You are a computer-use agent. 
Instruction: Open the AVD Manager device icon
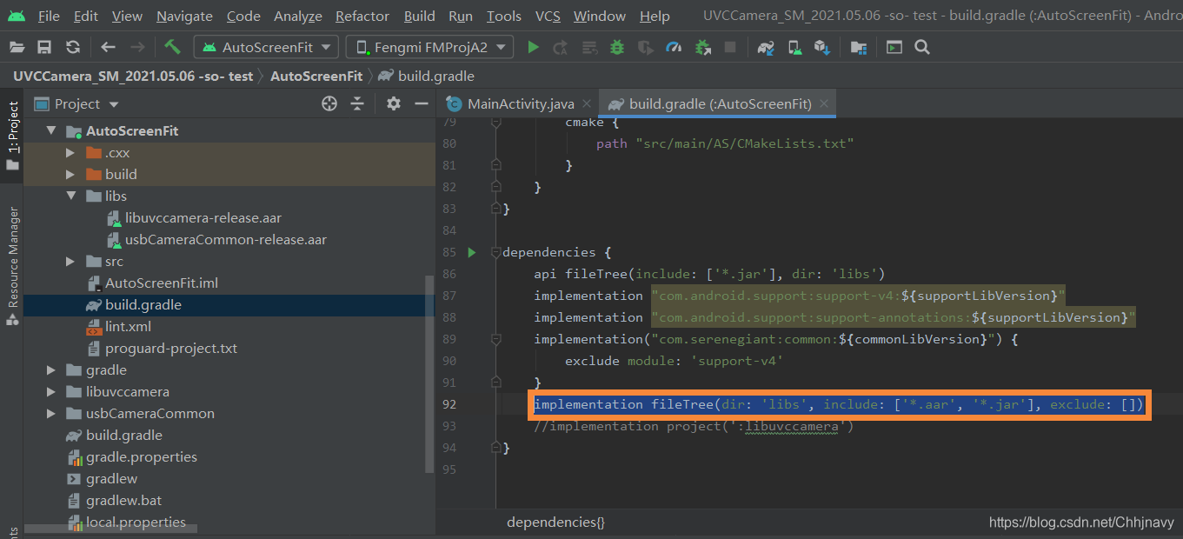click(x=794, y=47)
